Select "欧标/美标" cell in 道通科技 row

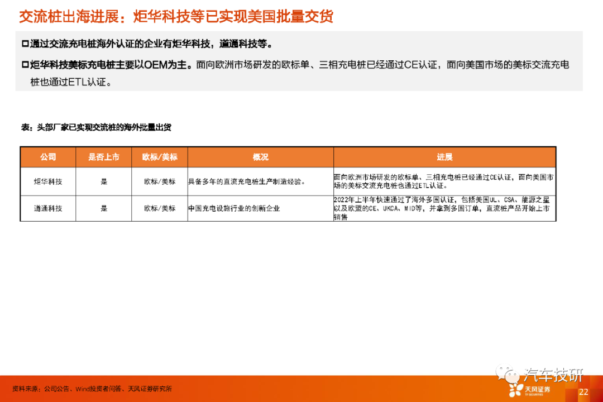pos(160,208)
